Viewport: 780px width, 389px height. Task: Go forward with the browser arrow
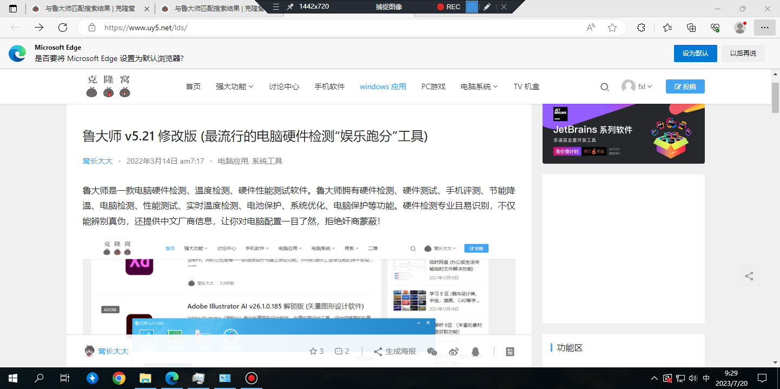pyautogui.click(x=39, y=28)
